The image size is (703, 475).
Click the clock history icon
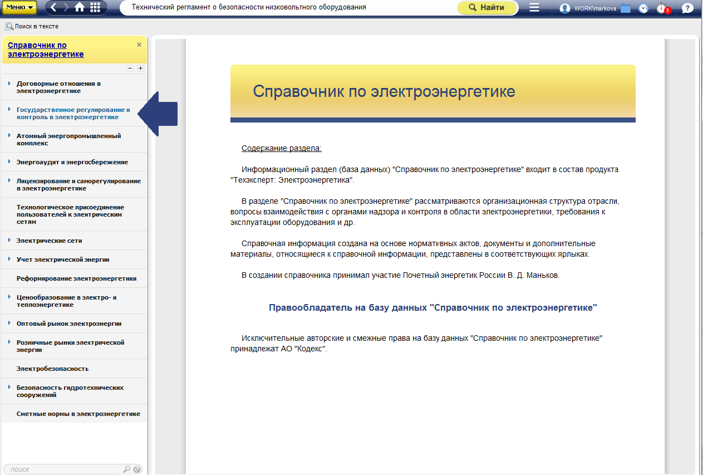tap(643, 8)
